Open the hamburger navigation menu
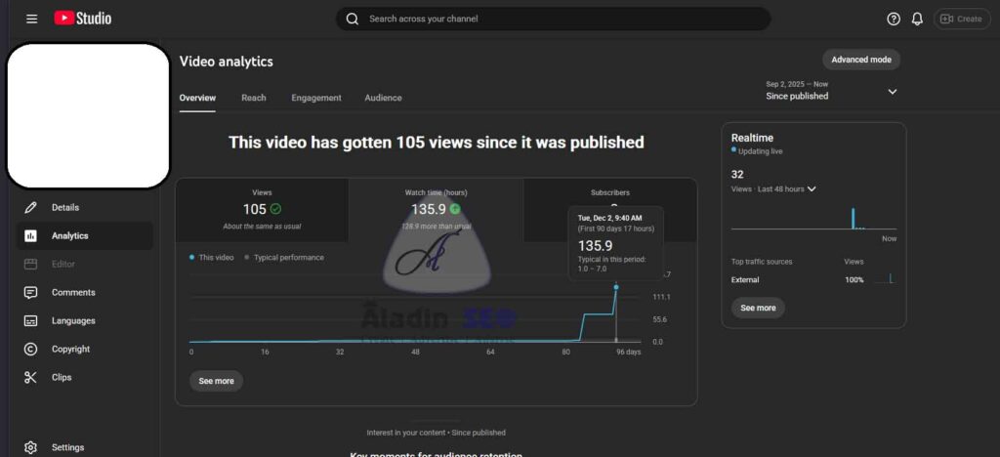Viewport: 1000px width, 457px height. tap(31, 19)
